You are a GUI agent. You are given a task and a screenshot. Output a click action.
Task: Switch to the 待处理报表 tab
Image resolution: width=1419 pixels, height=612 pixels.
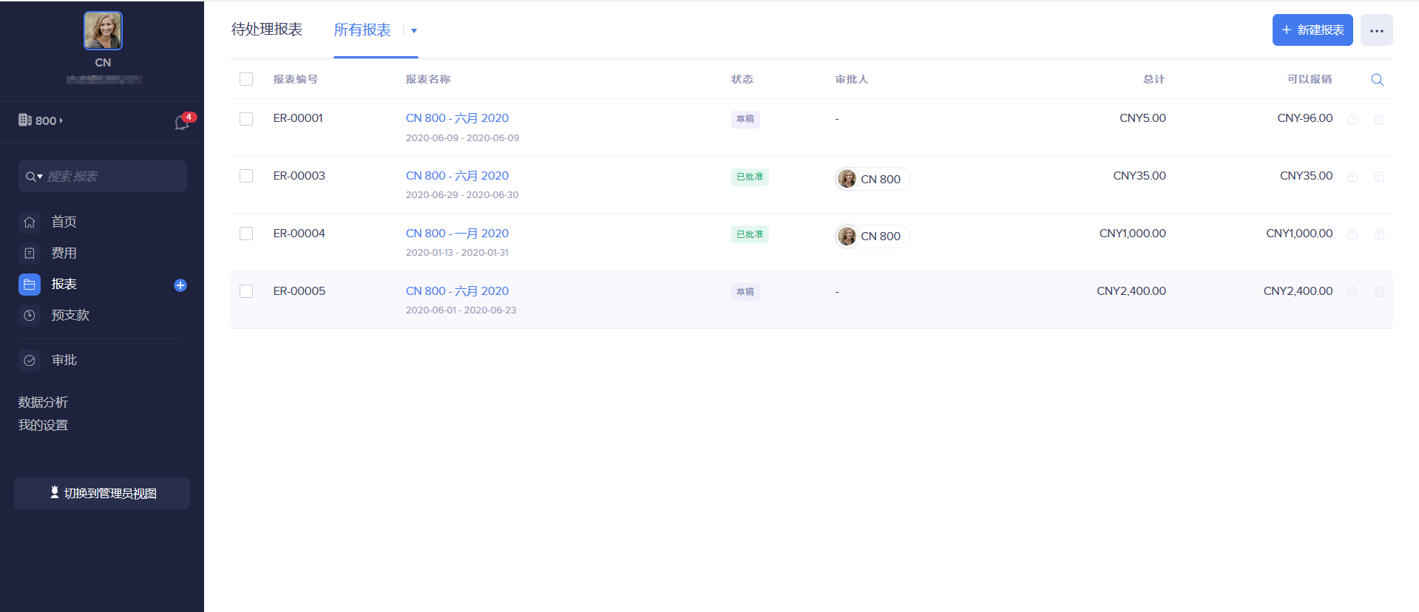(267, 30)
